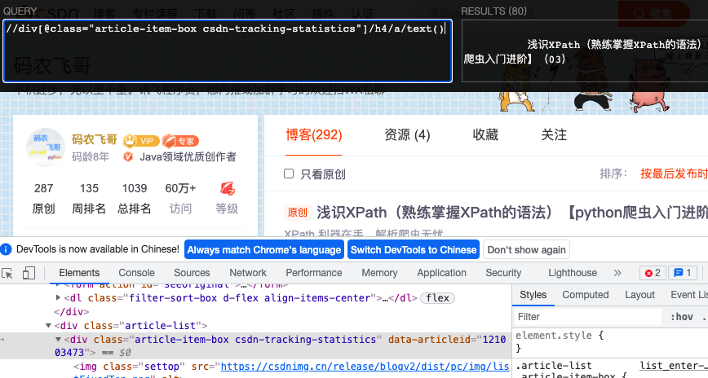Screen dimensions: 708x378
Task: Open the 关注 tab
Action: [554, 135]
